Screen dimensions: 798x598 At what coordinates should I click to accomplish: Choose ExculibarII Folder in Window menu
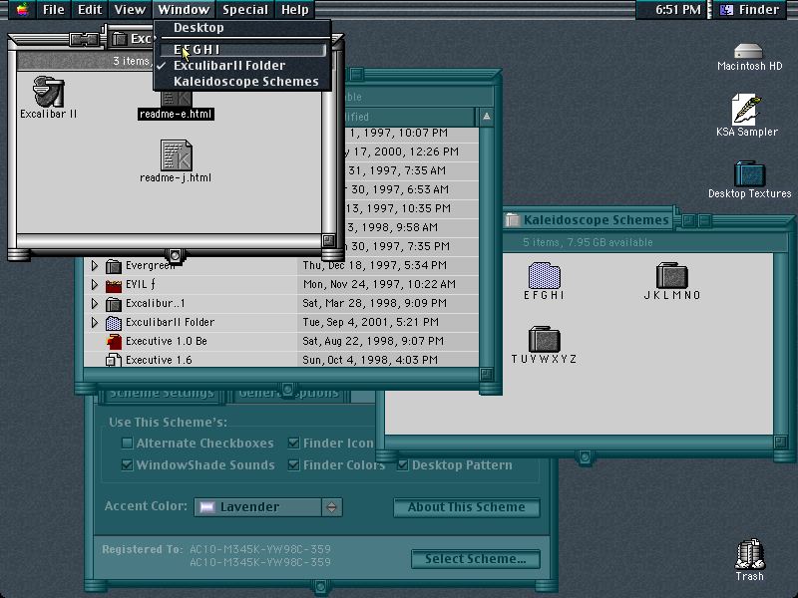tap(242, 66)
